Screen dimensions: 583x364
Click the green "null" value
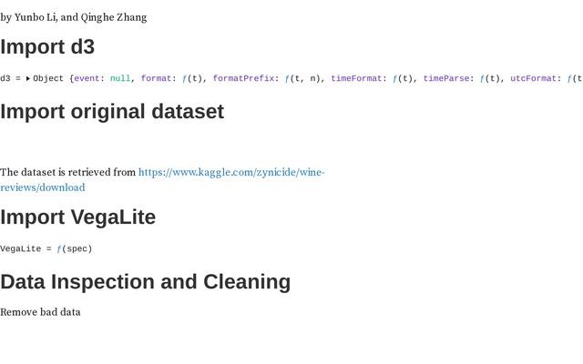point(120,79)
